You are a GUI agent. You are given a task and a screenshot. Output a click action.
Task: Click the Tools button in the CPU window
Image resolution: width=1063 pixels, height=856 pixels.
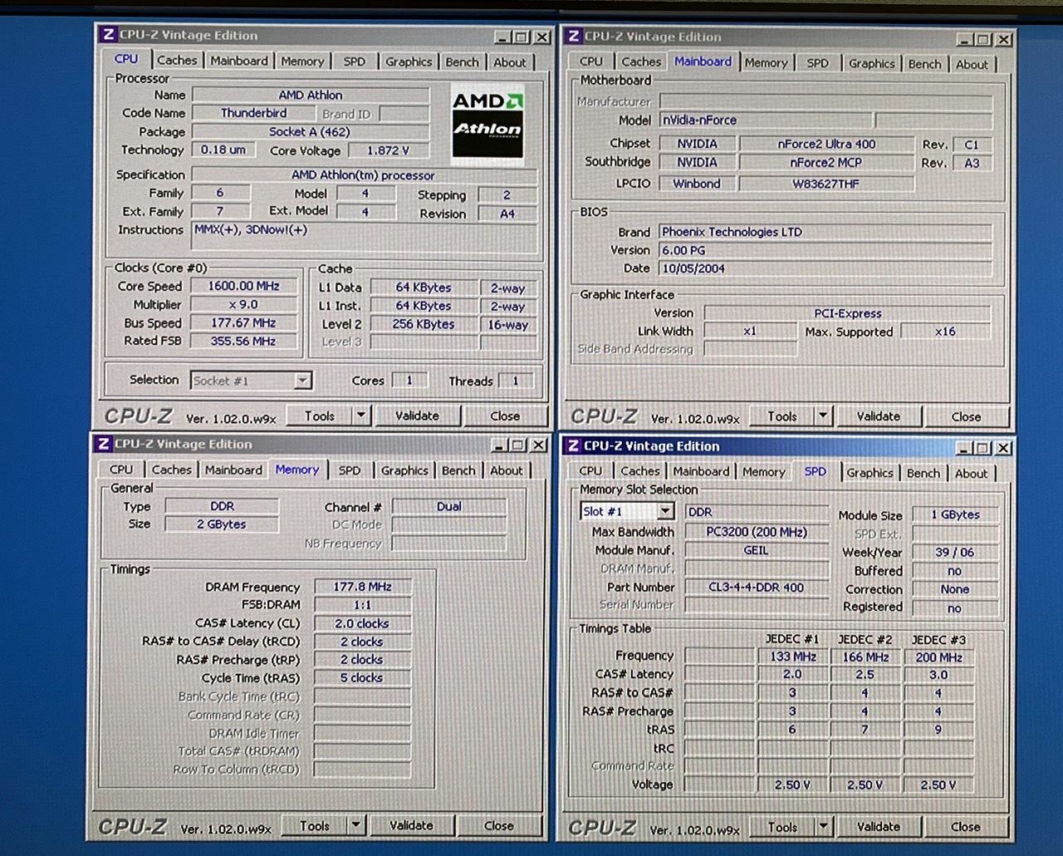click(319, 416)
